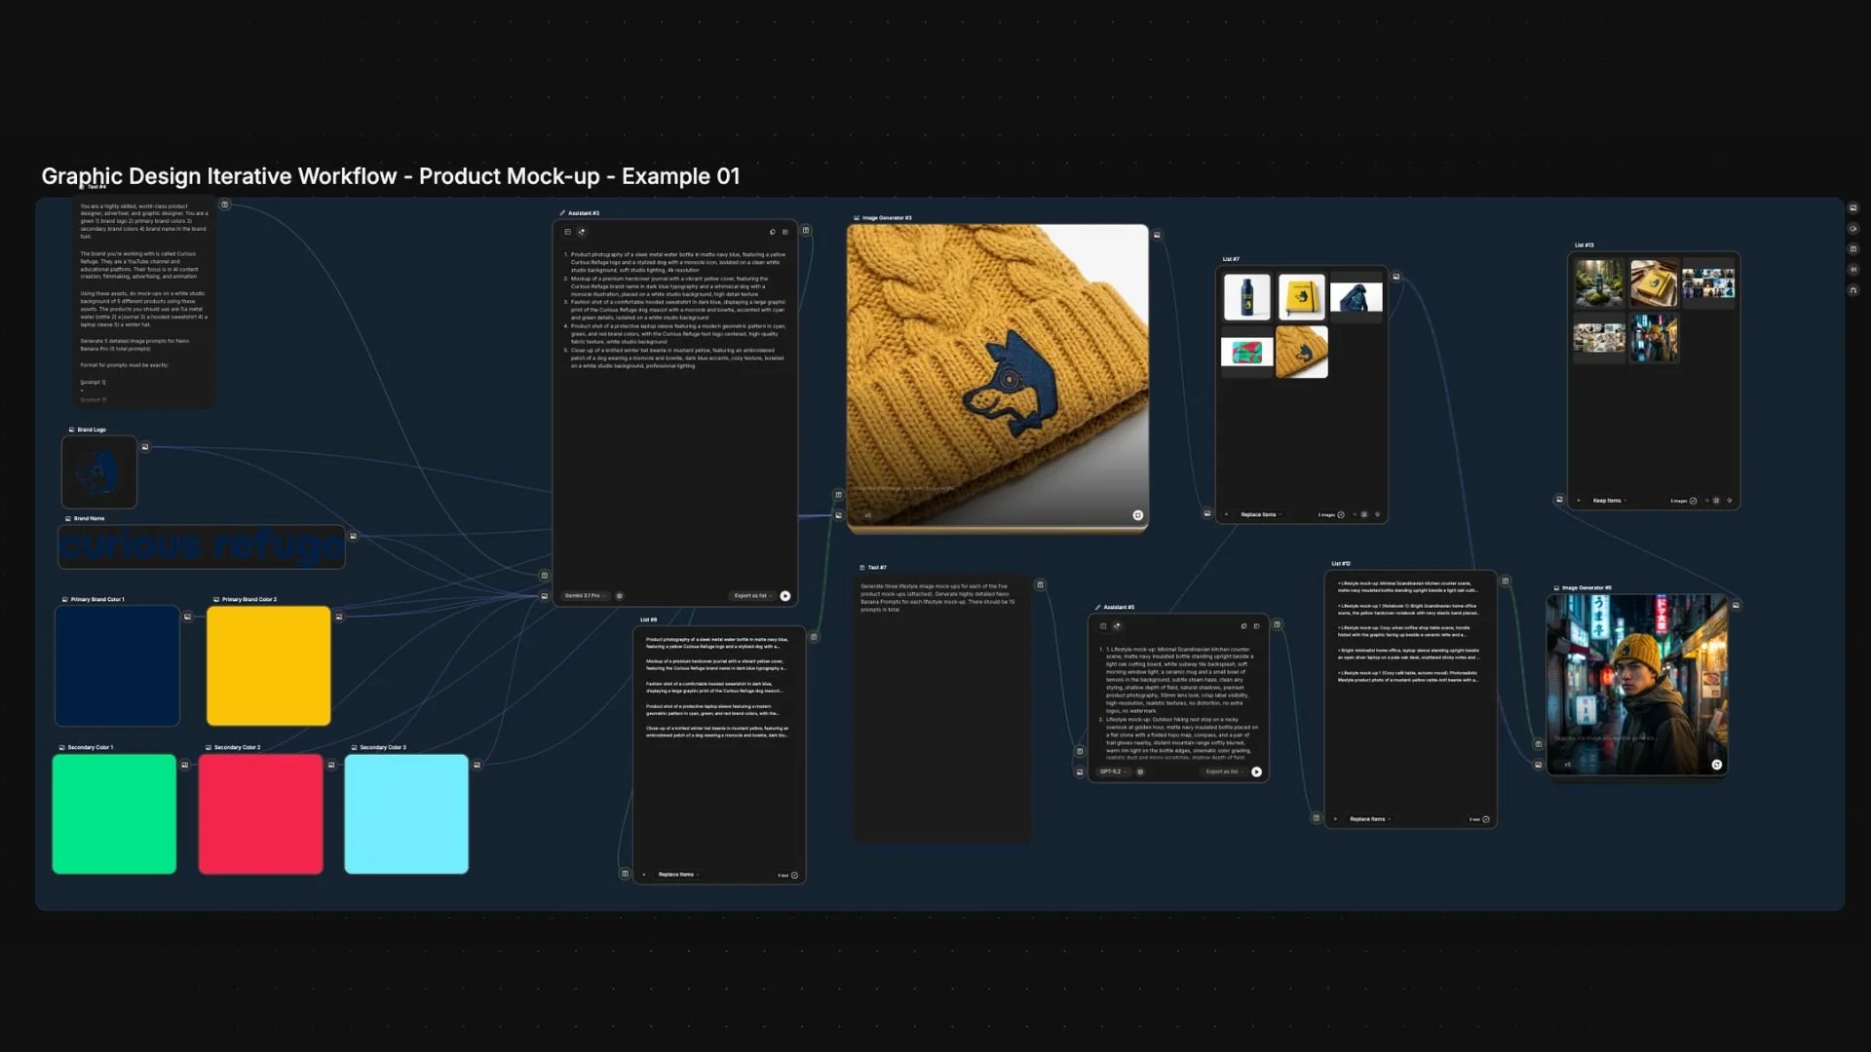
Task: Expand the Keep Items dropdown on List #13
Action: coord(1608,500)
